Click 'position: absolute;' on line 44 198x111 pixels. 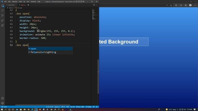(x=33, y=17)
